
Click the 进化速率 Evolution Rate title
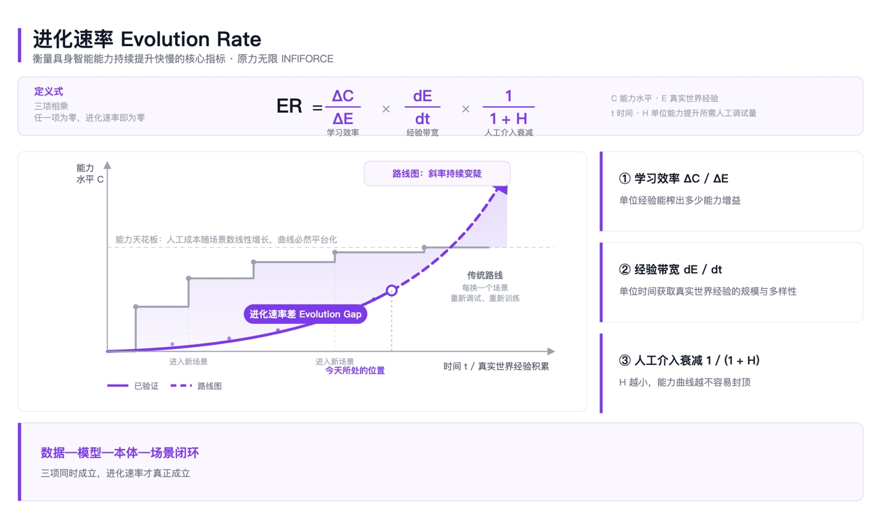click(147, 39)
